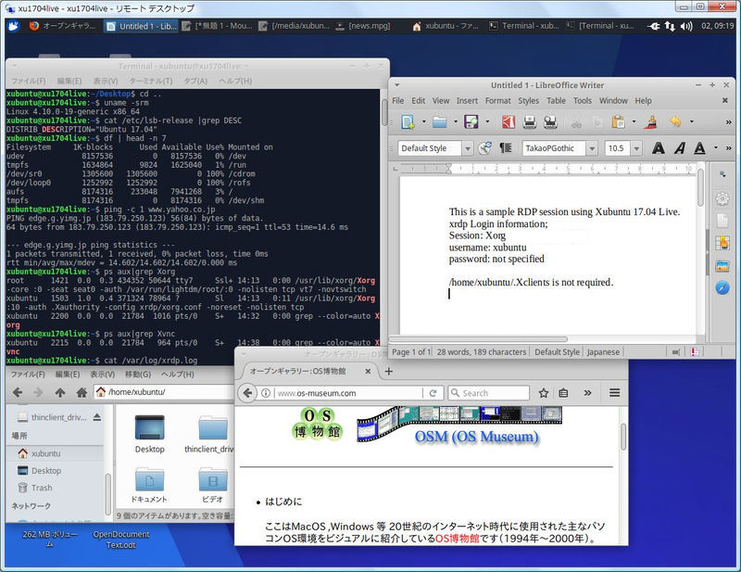The image size is (741, 572).
Task: Click the Firefox Search input field
Action: 489,393
